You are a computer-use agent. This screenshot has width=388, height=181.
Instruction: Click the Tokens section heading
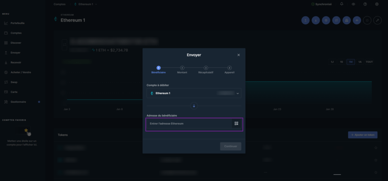coord(63,135)
